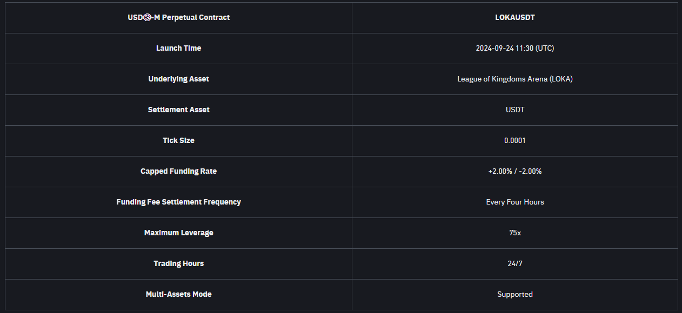The height and width of the screenshot is (313, 682).
Task: Click the Capped Funding Rate label
Action: [178, 171]
